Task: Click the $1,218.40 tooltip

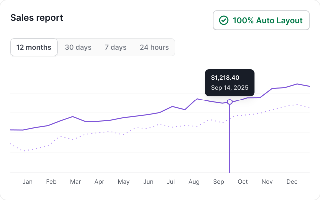Action: tap(230, 83)
